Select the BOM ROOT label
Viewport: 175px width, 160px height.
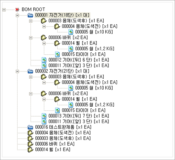[33, 10]
